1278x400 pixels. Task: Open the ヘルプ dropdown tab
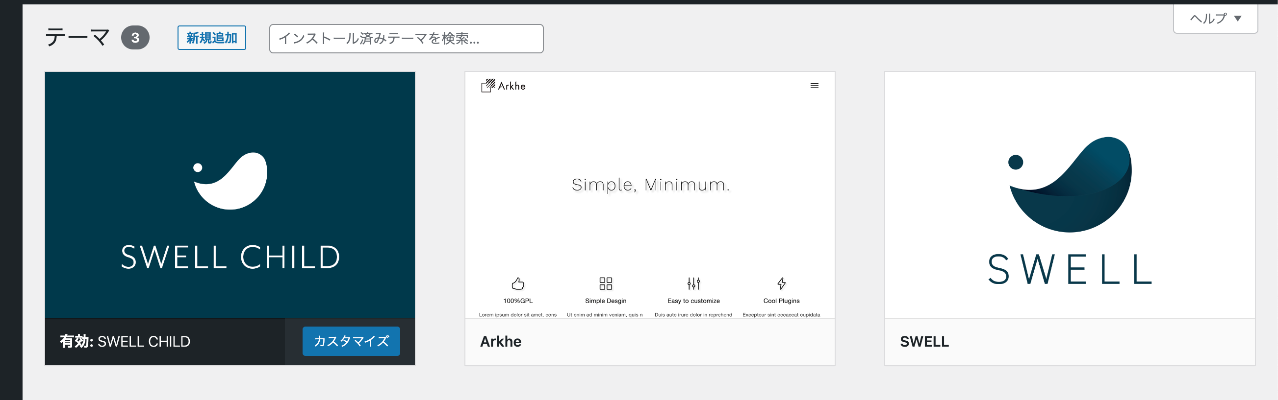[1215, 18]
